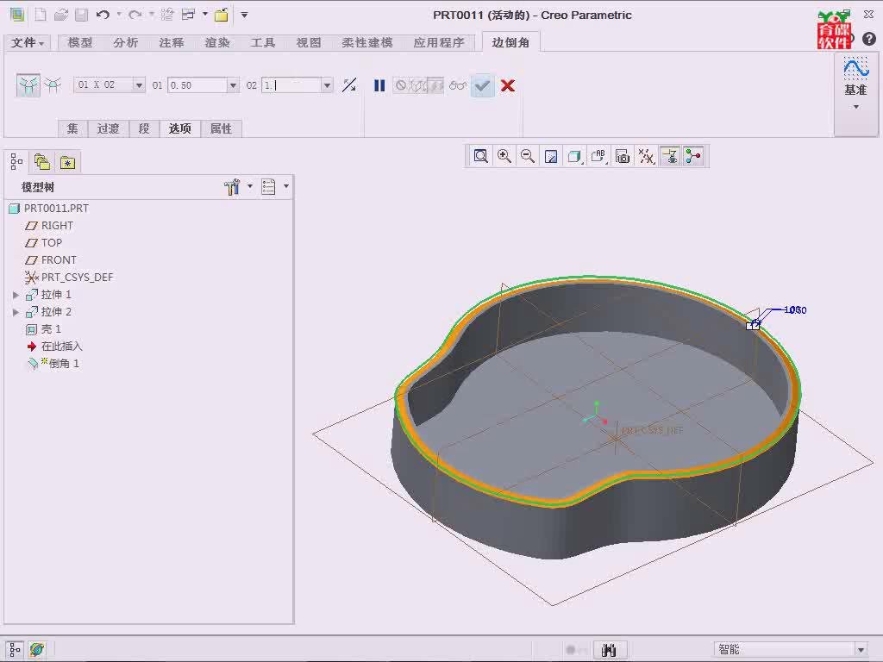
Task: Click the Find binoculars icon in status bar
Action: pos(609,650)
